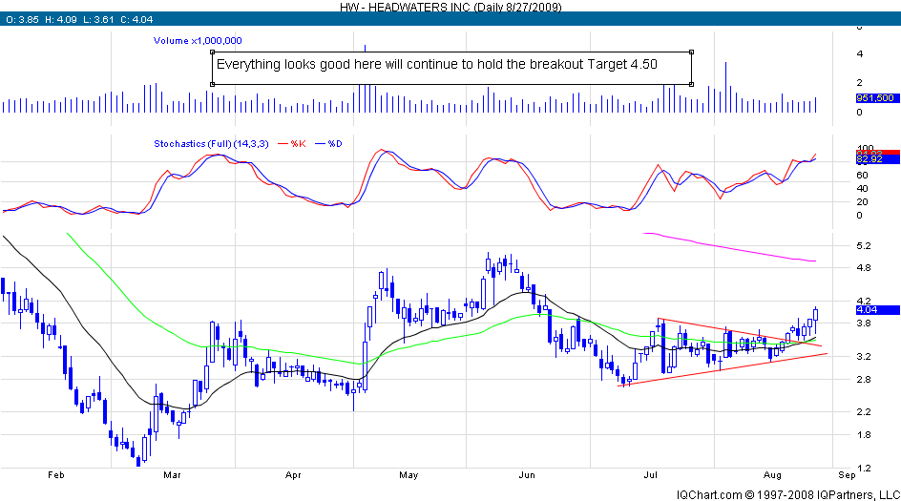Click the Mar date axis label
This screenshot has height=501, width=901.
(172, 475)
